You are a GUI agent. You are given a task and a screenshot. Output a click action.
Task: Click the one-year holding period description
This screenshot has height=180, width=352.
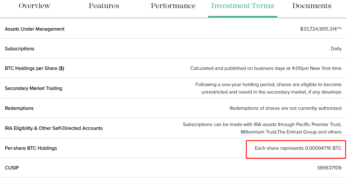(x=269, y=88)
